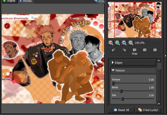
Task: Set zoom to 1:1 actual size
Action: [x=131, y=43]
